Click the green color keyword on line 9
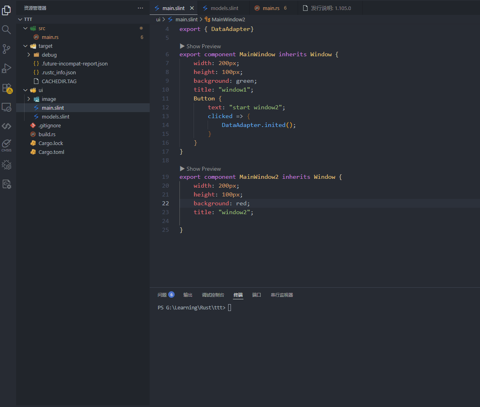 coord(246,80)
